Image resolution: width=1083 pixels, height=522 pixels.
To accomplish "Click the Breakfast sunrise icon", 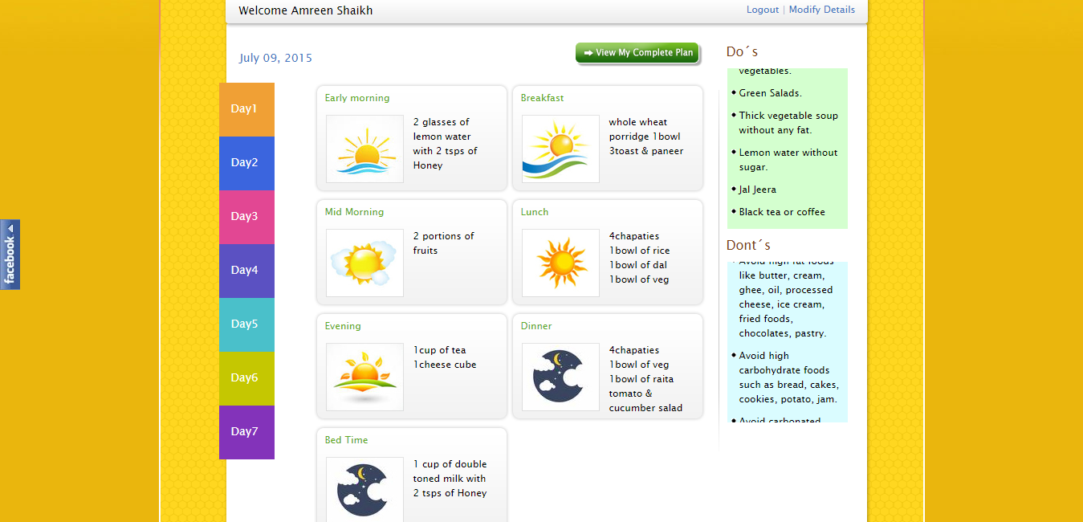I will 560,149.
